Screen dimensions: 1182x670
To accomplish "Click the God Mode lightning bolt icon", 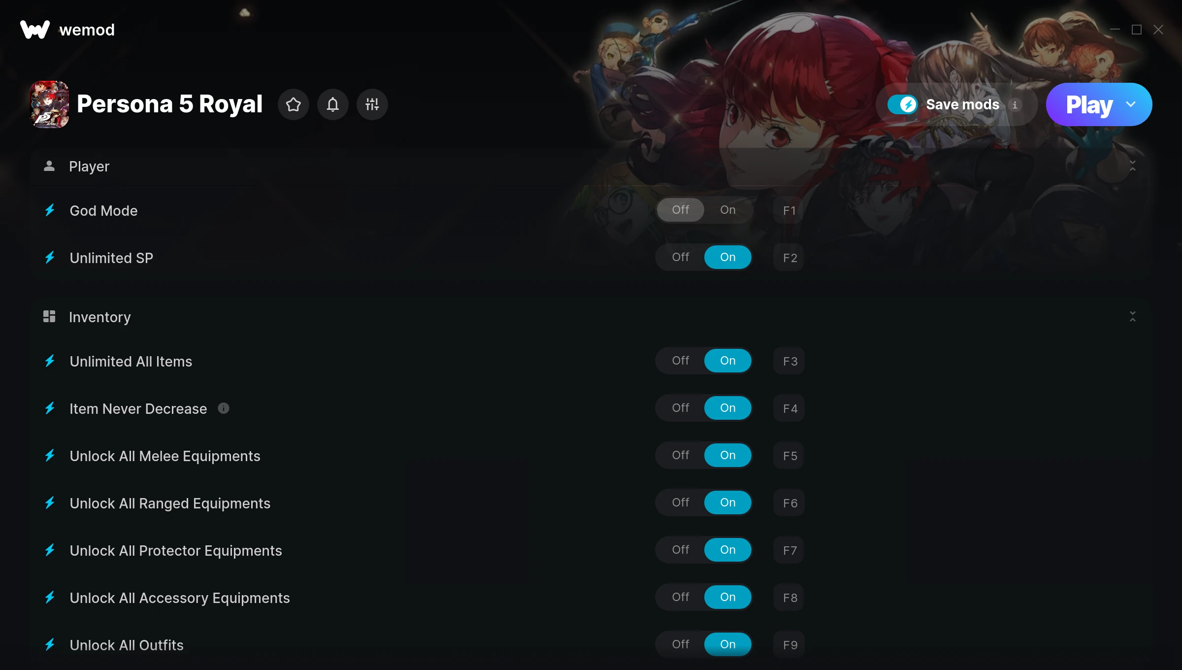I will pyautogui.click(x=50, y=210).
